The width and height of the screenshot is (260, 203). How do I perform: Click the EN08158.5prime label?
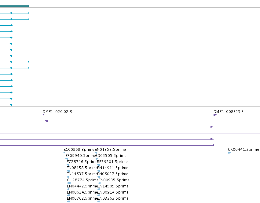click(x=82, y=168)
